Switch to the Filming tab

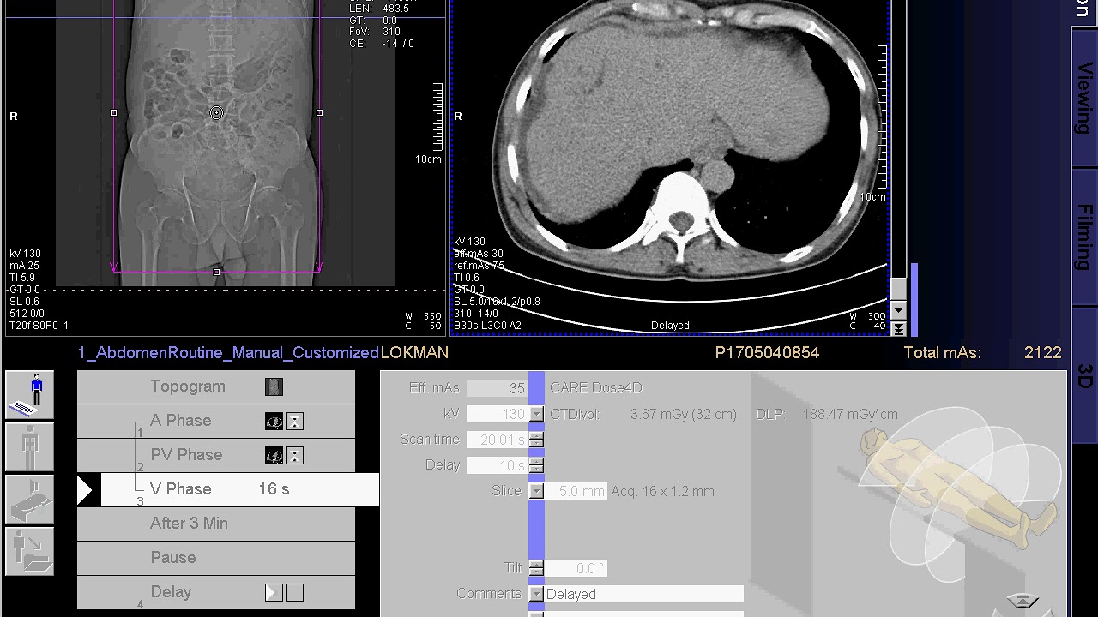click(x=1084, y=237)
